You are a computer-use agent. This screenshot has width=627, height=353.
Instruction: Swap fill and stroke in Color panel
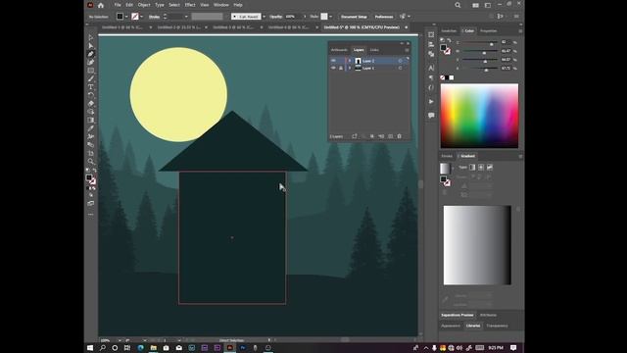(x=449, y=40)
